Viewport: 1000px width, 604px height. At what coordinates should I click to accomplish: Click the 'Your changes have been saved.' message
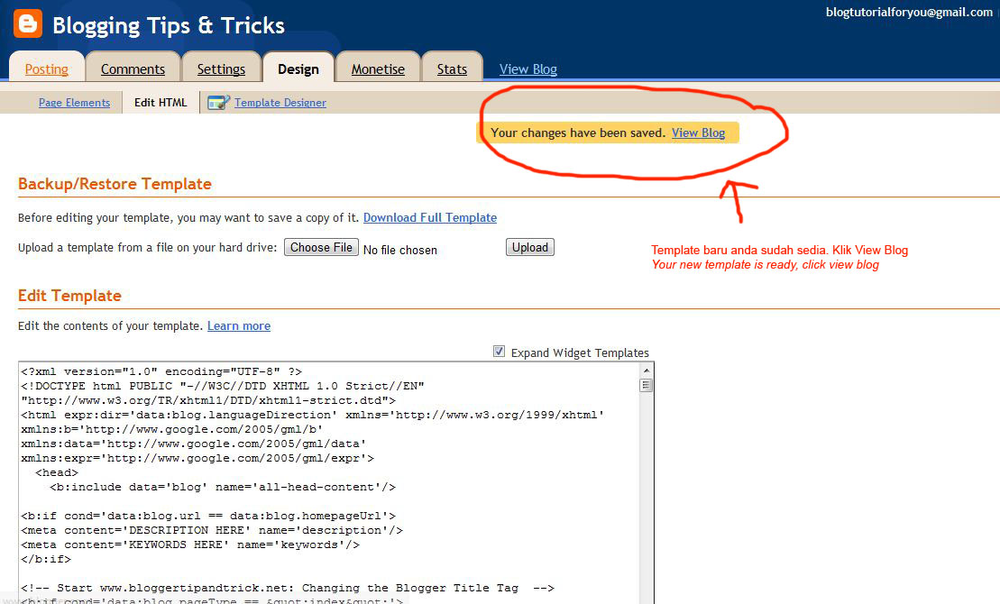578,133
